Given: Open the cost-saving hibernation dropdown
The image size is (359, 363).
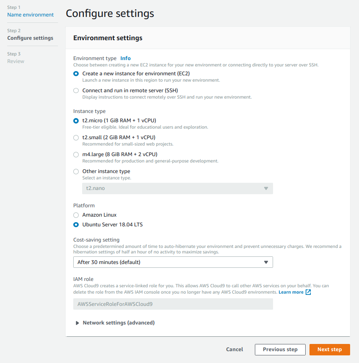Looking at the screenshot, I should pos(173,262).
